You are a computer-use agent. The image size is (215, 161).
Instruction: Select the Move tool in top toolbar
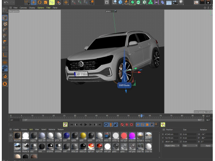click(34, 2)
